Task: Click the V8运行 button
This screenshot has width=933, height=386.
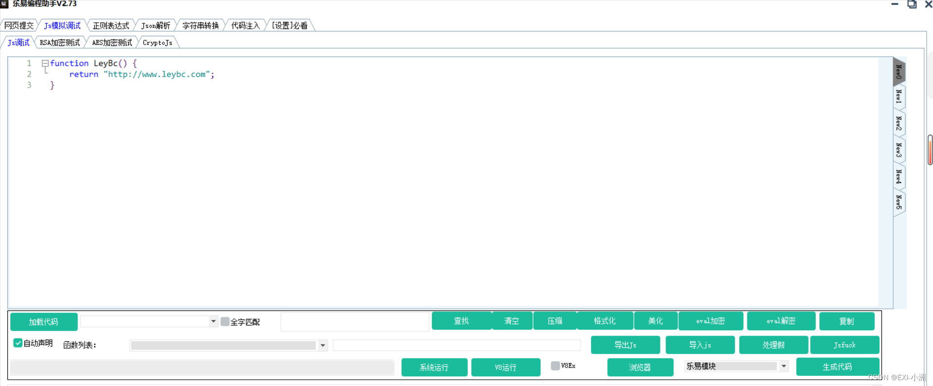Action: pos(506,367)
